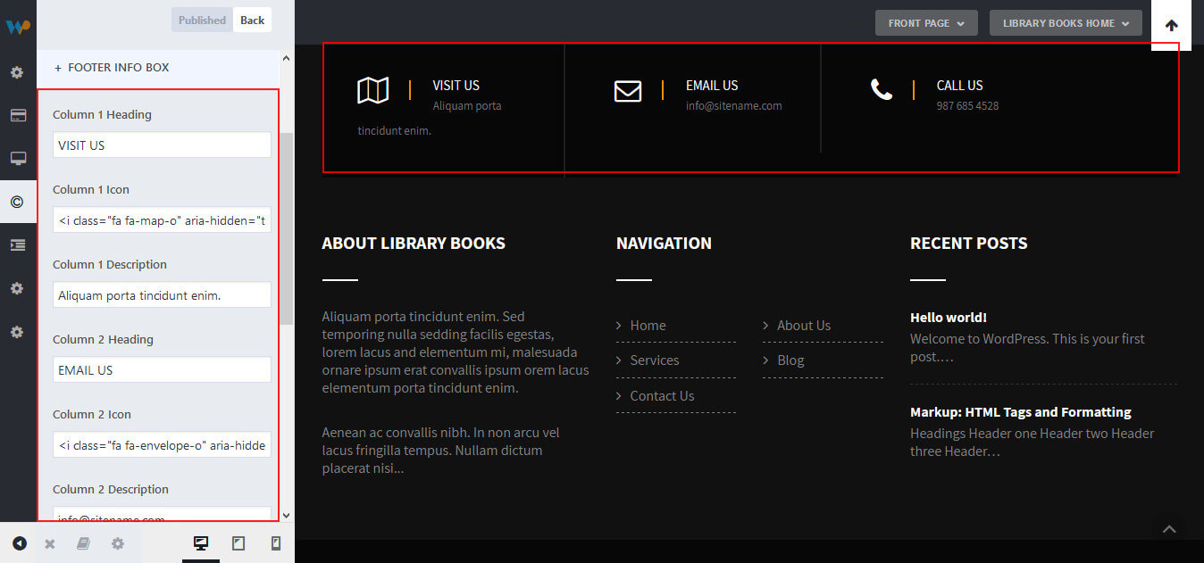This screenshot has height=563, width=1204.
Task: Click the panel scrollbar down arrow
Action: (x=286, y=515)
